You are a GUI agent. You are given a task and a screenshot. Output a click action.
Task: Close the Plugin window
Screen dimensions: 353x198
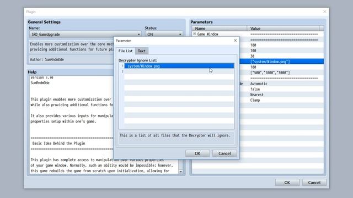325,12
